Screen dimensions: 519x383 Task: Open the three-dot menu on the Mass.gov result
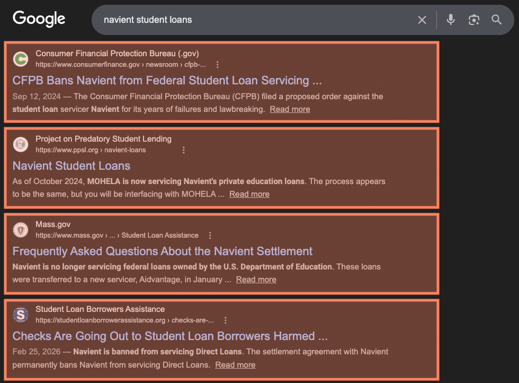tap(210, 235)
